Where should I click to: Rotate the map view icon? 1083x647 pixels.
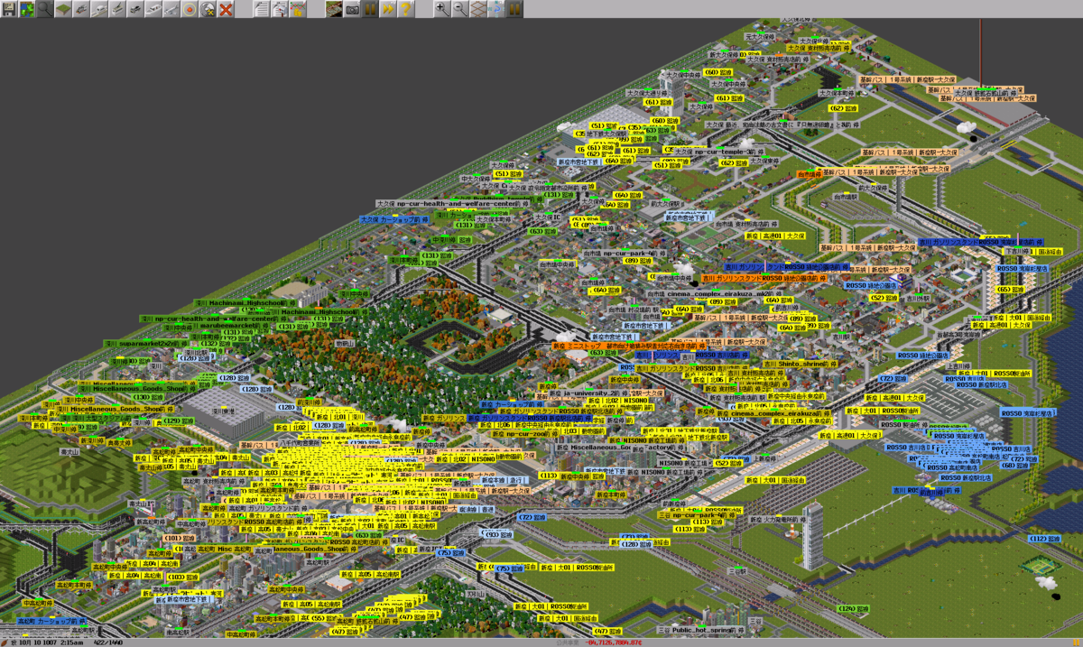click(495, 9)
